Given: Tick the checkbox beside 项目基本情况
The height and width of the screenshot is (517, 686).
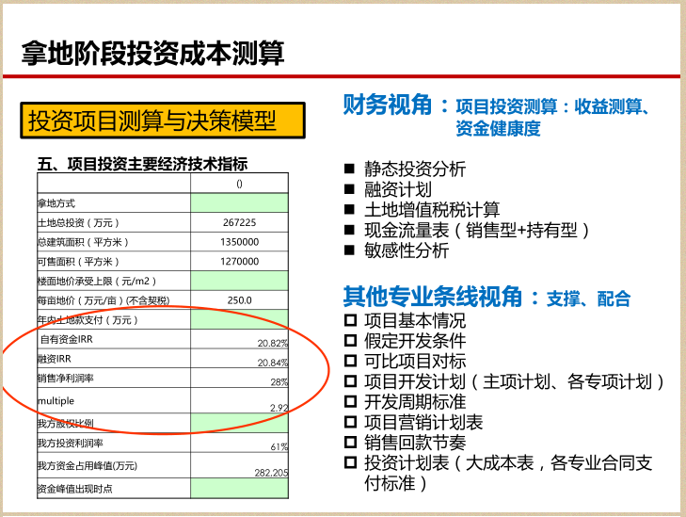Looking at the screenshot, I should pos(350,321).
